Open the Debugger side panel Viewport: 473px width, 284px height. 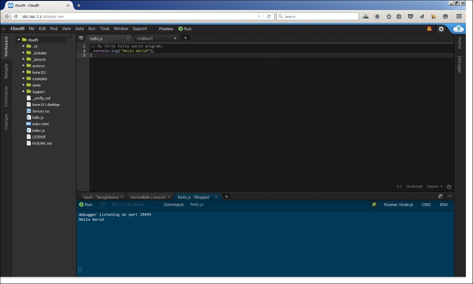click(x=459, y=65)
